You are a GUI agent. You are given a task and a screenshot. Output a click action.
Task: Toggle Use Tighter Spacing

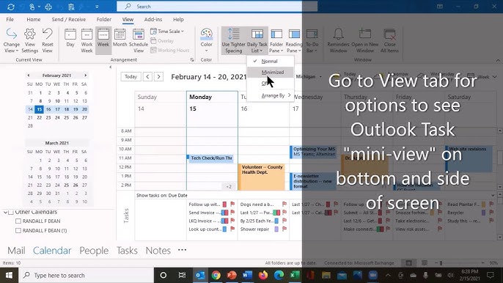click(x=233, y=40)
